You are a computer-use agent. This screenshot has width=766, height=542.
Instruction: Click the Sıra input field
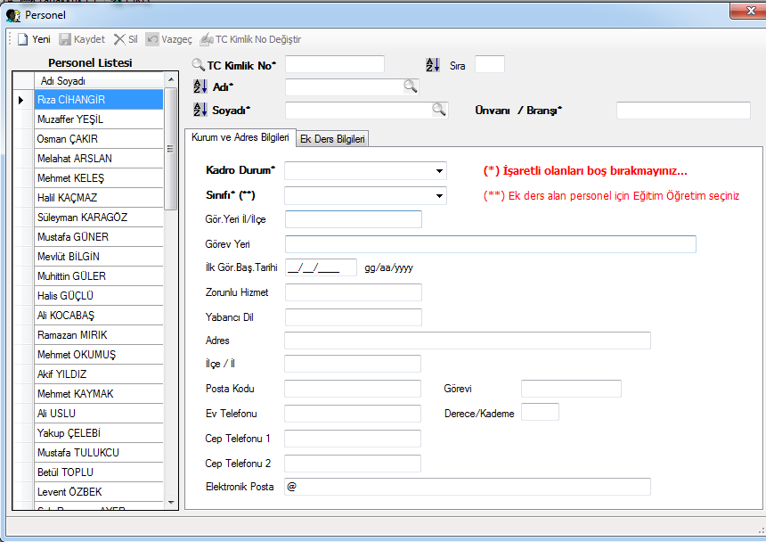[x=490, y=64]
